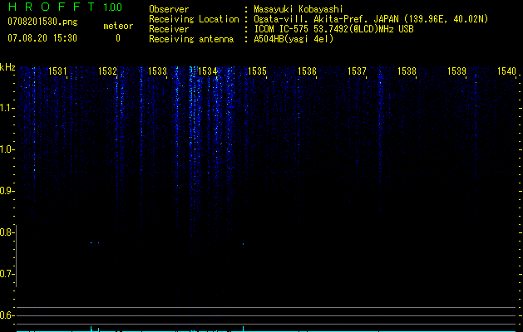Click the Receiving Location label
This screenshot has width=523, height=332.
coord(194,19)
